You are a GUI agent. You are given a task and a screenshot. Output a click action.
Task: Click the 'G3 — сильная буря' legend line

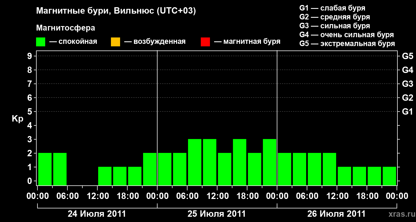(x=334, y=26)
